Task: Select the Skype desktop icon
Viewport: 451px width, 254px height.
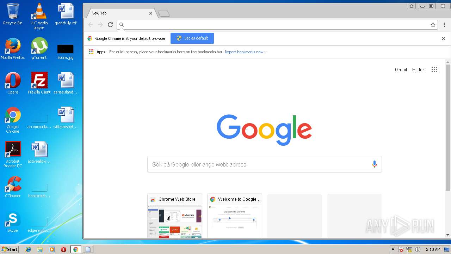Action: coord(13,222)
